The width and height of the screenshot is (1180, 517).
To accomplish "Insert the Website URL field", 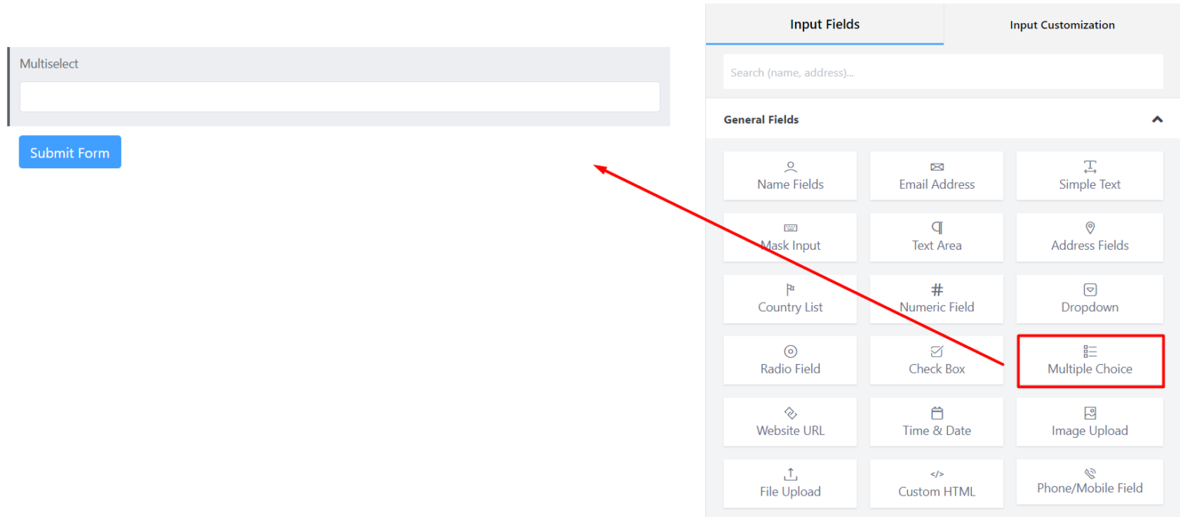I will (x=790, y=422).
